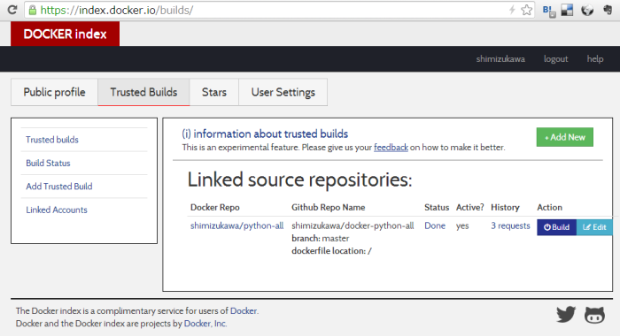This screenshot has width=620, height=336.
Task: Open the Docker, Inc. footer link
Action: pyautogui.click(x=205, y=324)
